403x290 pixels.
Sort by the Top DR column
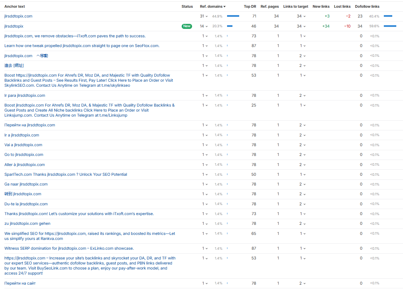click(250, 6)
